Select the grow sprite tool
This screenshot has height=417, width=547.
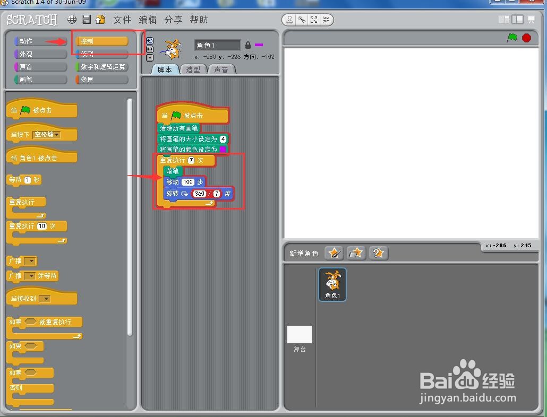click(x=314, y=20)
